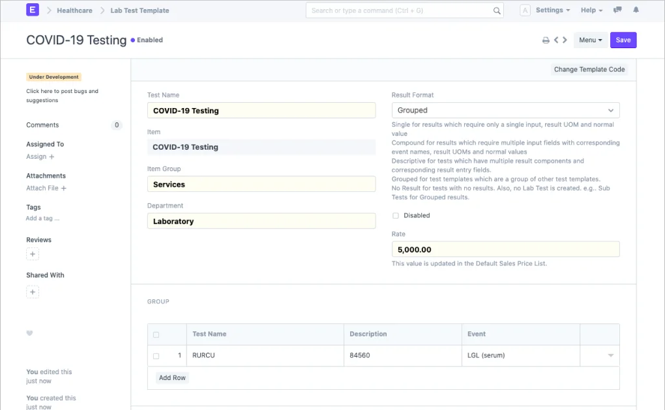
Task: Click Change Template Code
Action: (589, 69)
